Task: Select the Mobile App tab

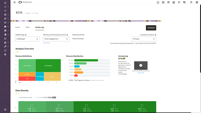Action: (40, 27)
